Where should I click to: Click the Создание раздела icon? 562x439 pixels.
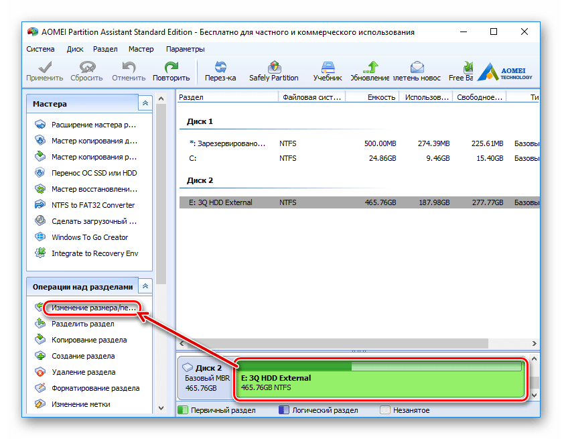pyautogui.click(x=40, y=355)
